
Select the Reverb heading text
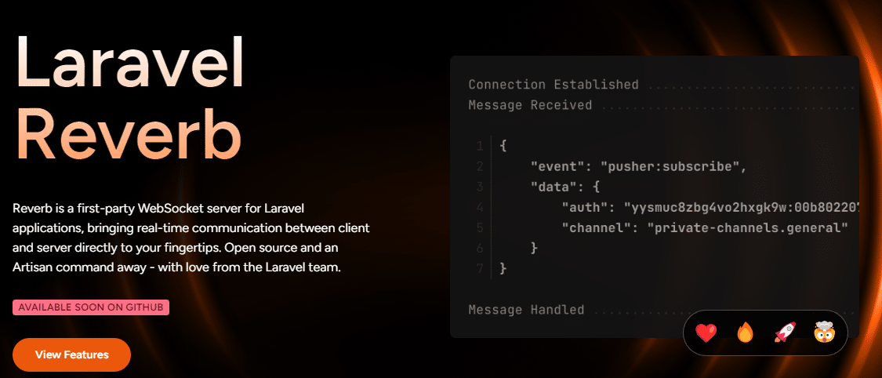point(129,133)
